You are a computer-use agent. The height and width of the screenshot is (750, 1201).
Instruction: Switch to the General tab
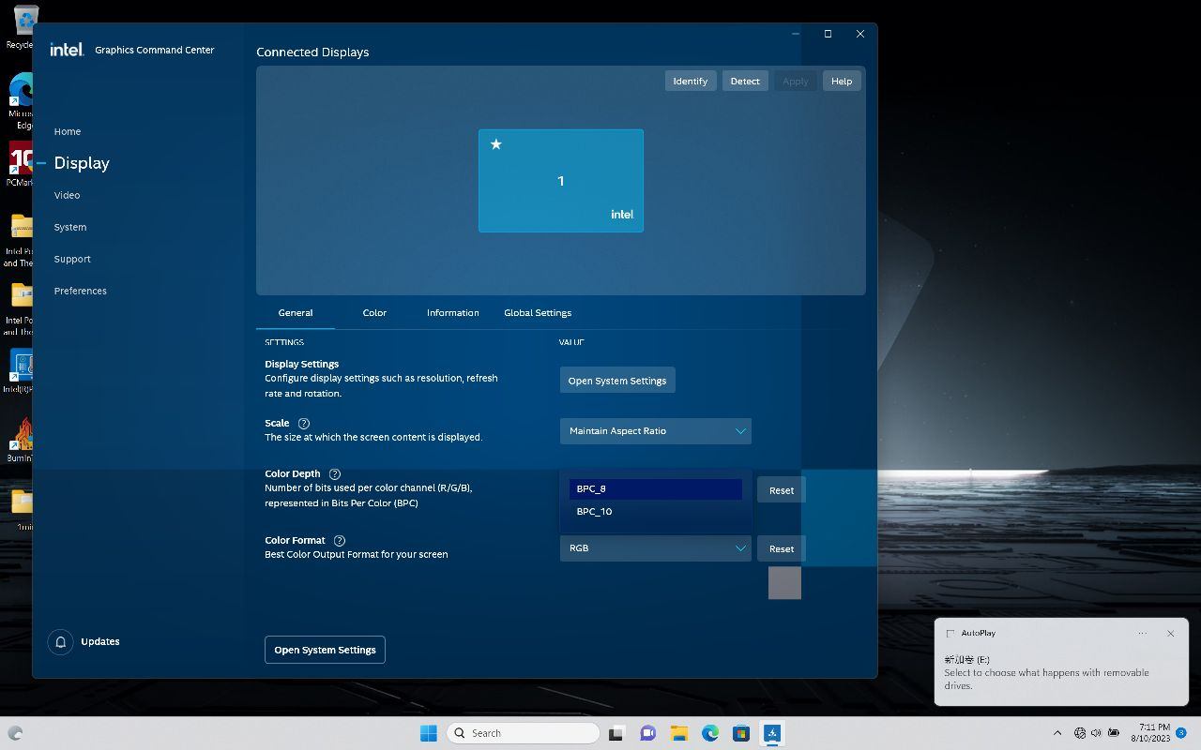(296, 313)
